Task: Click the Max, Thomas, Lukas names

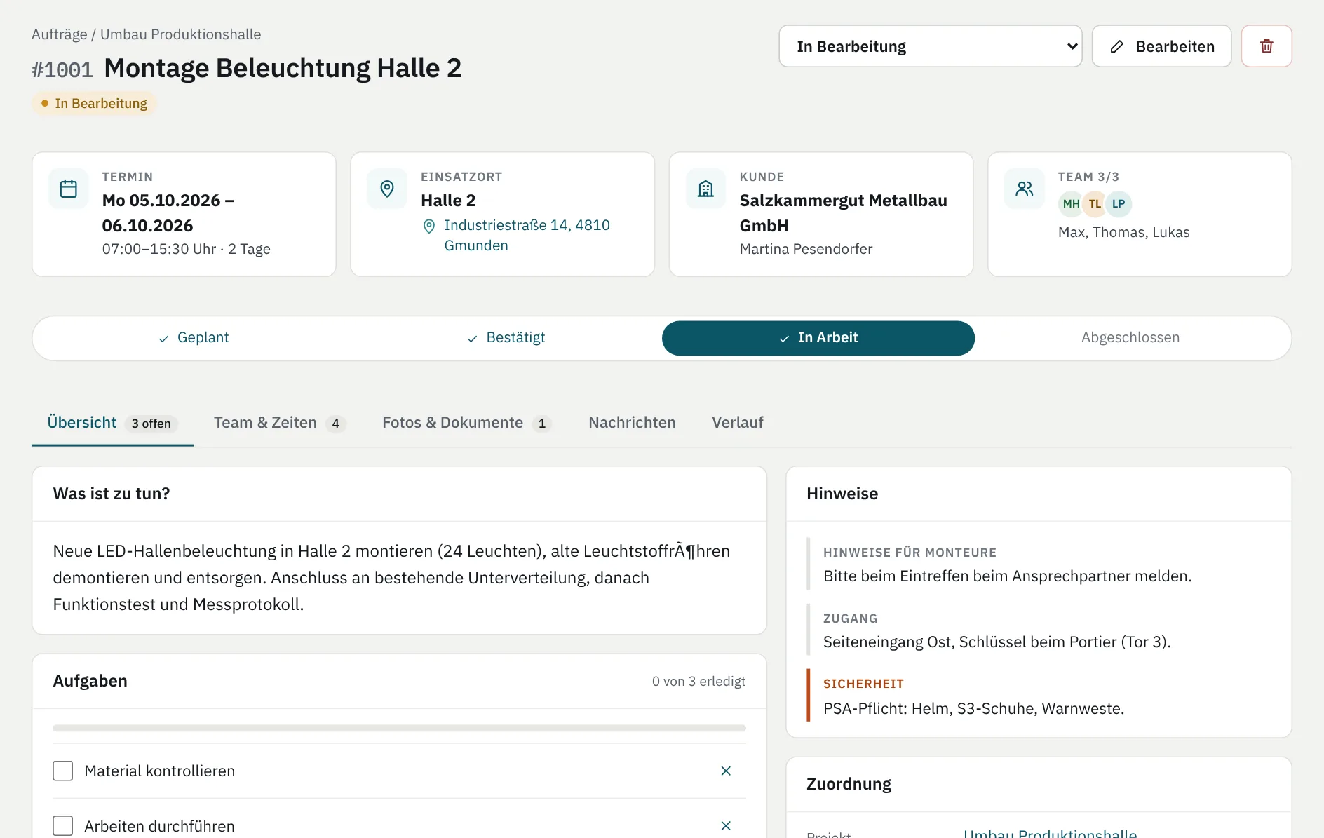Action: 1123,232
